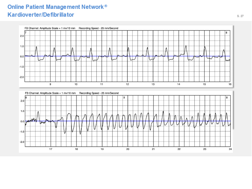Click time marker 20 on lower strip
This screenshot has height=189, width=252.
click(128, 149)
